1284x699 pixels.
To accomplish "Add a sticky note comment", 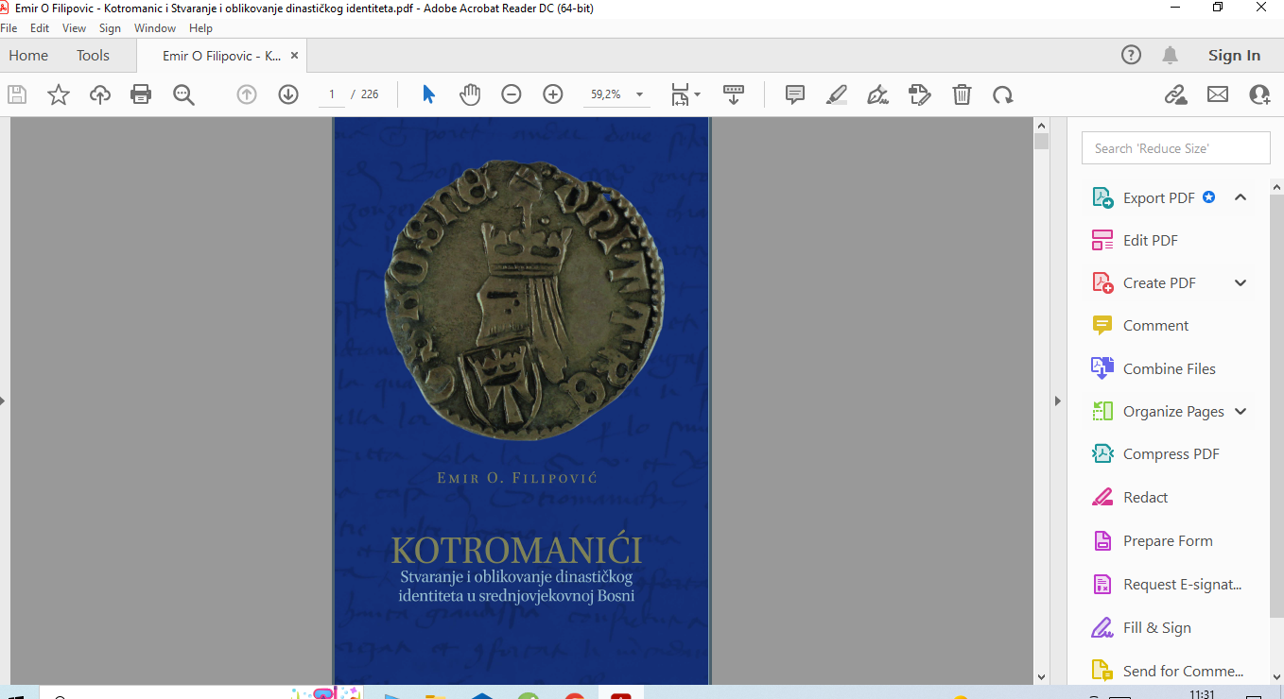I will point(795,94).
